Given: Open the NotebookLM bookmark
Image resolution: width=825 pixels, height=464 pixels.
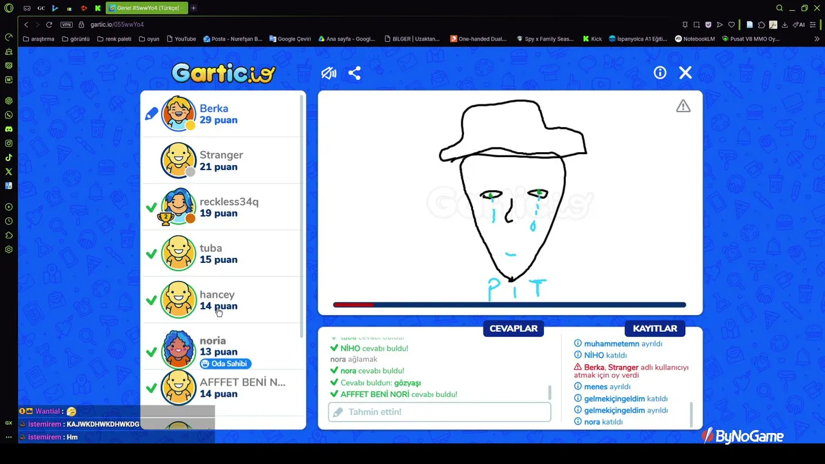Looking at the screenshot, I should click(x=695, y=39).
